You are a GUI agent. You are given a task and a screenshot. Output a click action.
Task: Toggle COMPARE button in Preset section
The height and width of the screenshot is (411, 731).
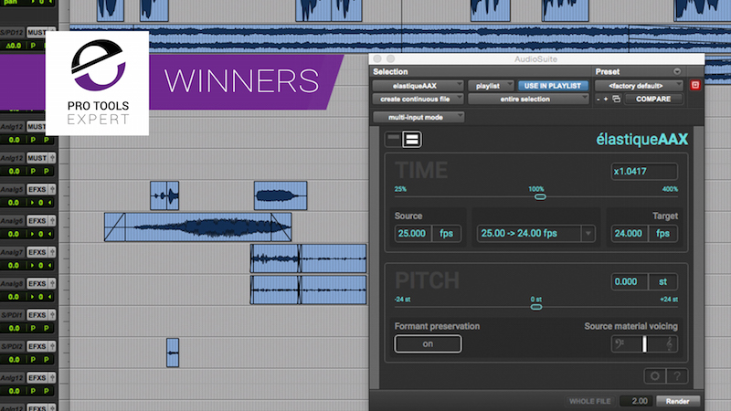[653, 99]
